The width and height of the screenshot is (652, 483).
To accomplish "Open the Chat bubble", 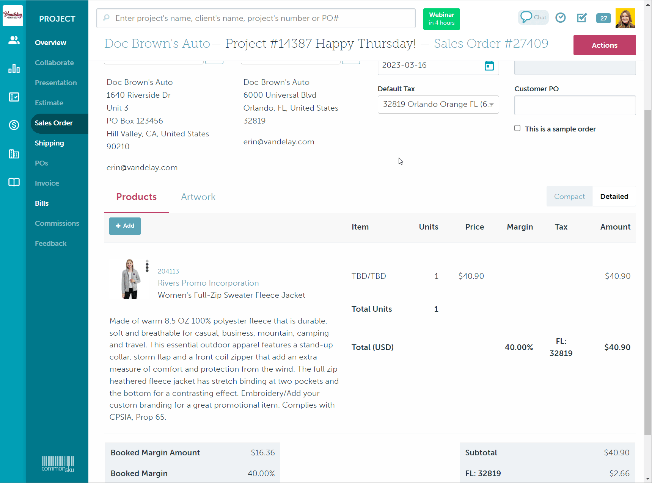I will pos(533,17).
